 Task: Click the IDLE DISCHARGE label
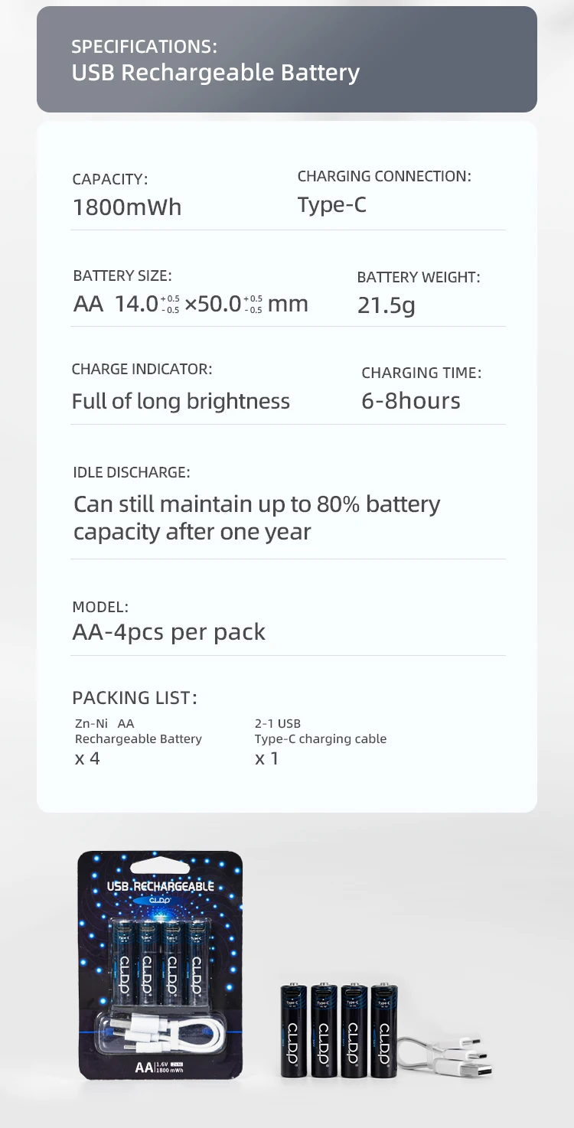pos(131,472)
